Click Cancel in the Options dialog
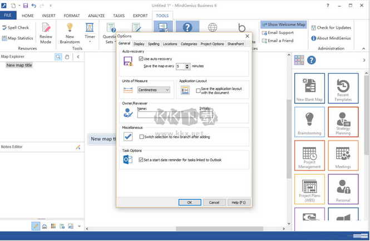The height and width of the screenshot is (241, 370). [x=213, y=202]
